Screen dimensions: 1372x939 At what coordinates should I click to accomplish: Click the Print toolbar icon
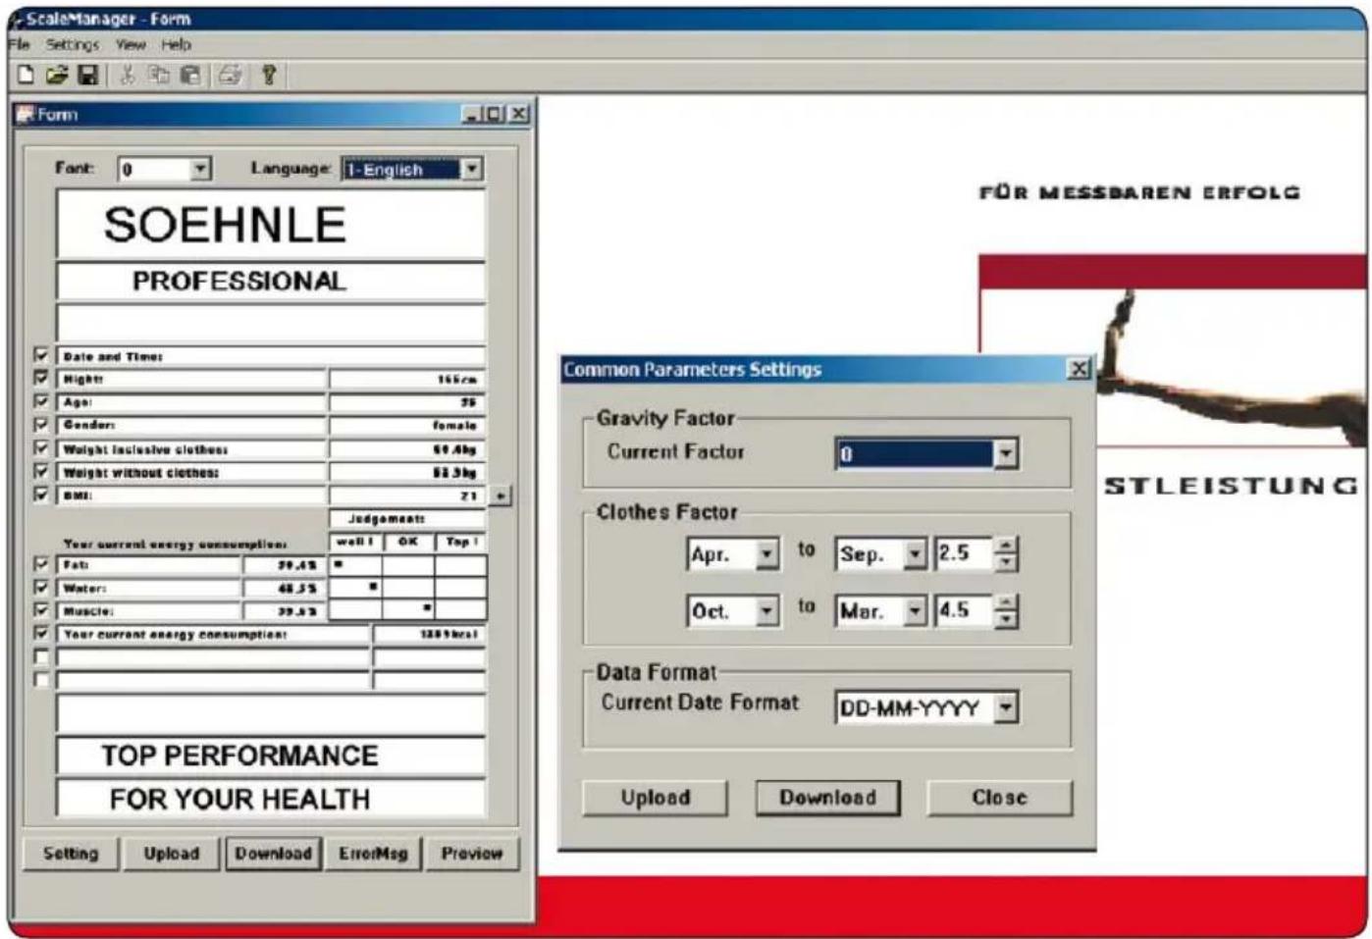tap(230, 75)
